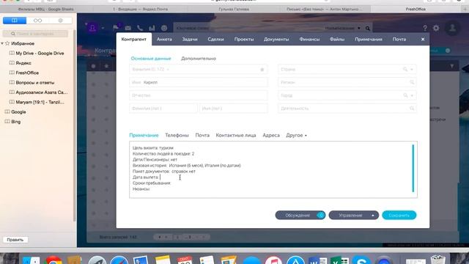
Task: Open the Яндекс bookmark
Action: (x=23, y=63)
